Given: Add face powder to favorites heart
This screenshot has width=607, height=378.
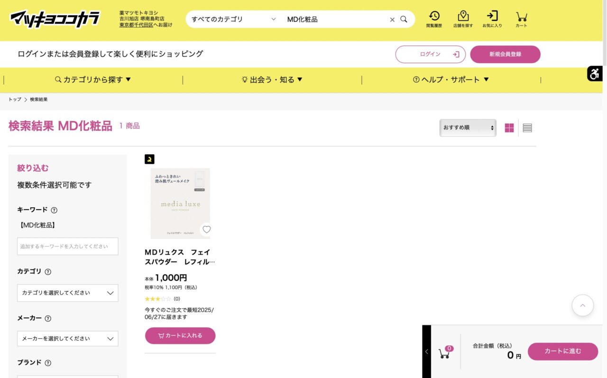Looking at the screenshot, I should 206,230.
